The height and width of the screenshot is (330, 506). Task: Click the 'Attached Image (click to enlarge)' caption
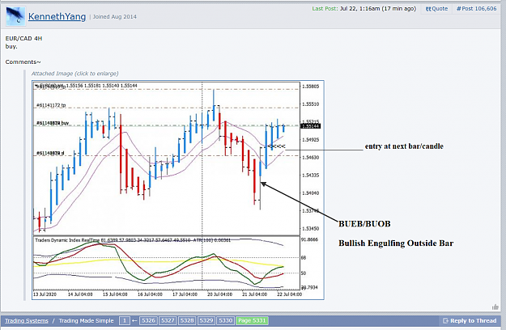tap(74, 74)
